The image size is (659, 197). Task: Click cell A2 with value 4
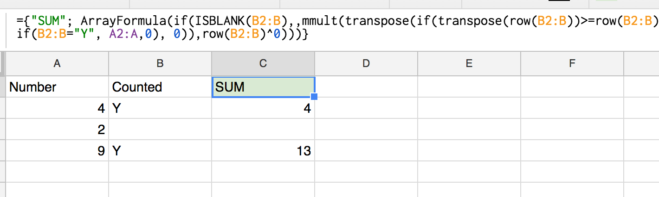pyautogui.click(x=57, y=108)
